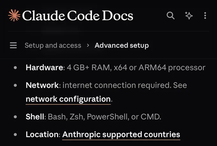Open search with the magnifier icon
This screenshot has width=217, height=146.
tap(170, 15)
